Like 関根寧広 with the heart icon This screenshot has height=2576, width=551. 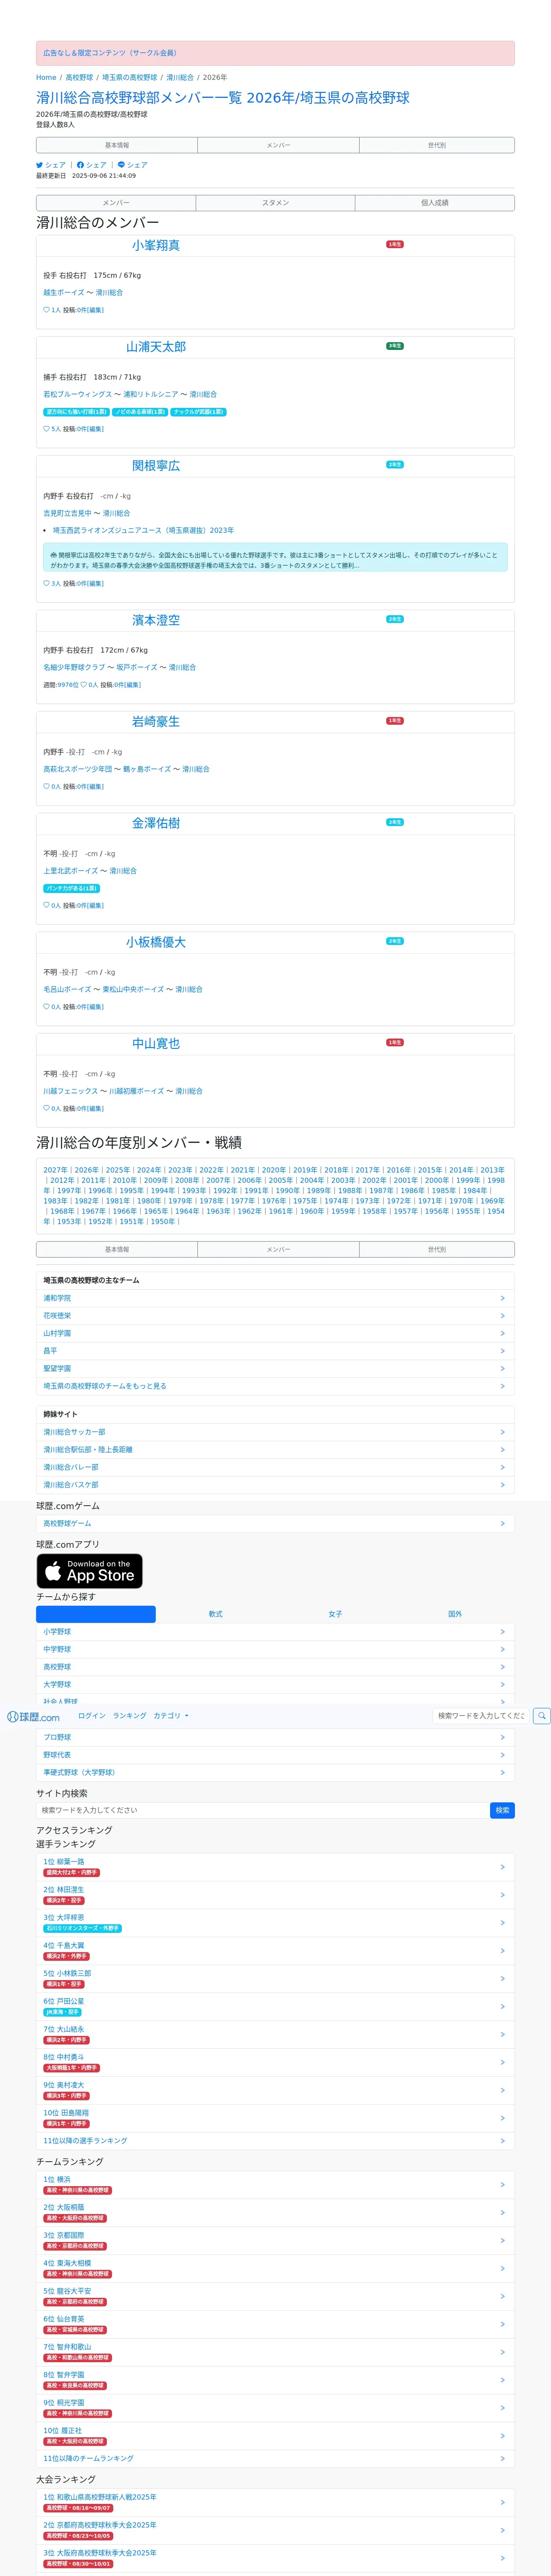coord(46,583)
